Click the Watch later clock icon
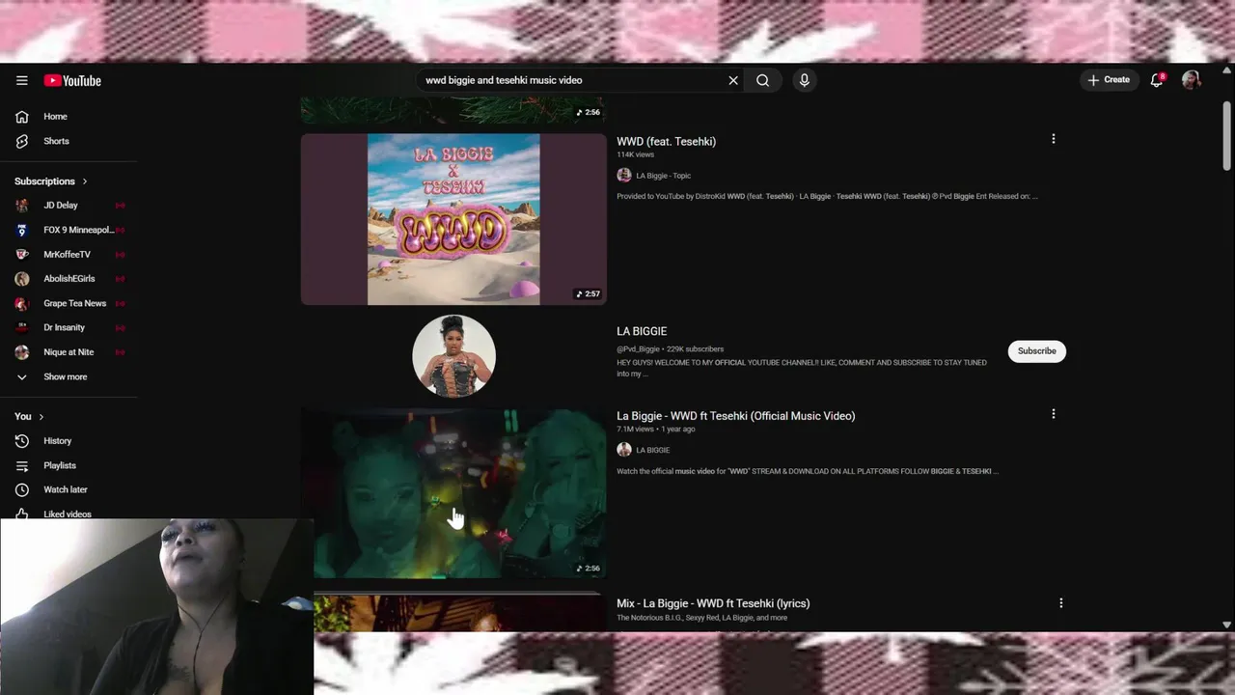 (x=22, y=489)
